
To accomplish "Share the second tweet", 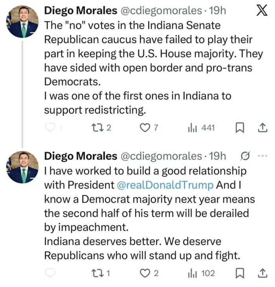I will coord(262,273).
